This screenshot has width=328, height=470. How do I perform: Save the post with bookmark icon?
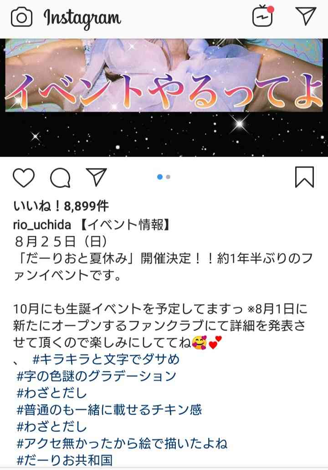pyautogui.click(x=304, y=177)
